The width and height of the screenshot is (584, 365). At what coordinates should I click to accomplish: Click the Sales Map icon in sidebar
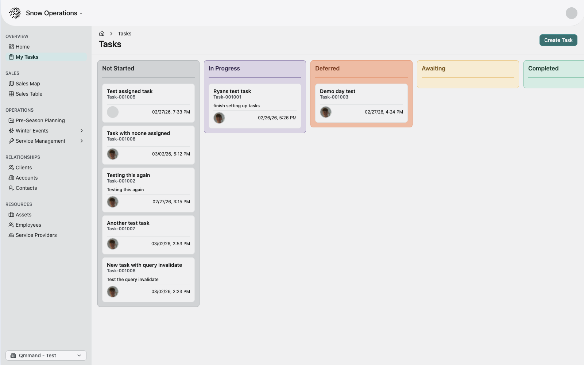click(11, 84)
